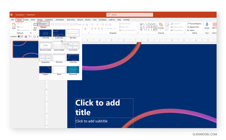Choose the Title and Content layout
This screenshot has width=226, height=140.
click(45, 46)
